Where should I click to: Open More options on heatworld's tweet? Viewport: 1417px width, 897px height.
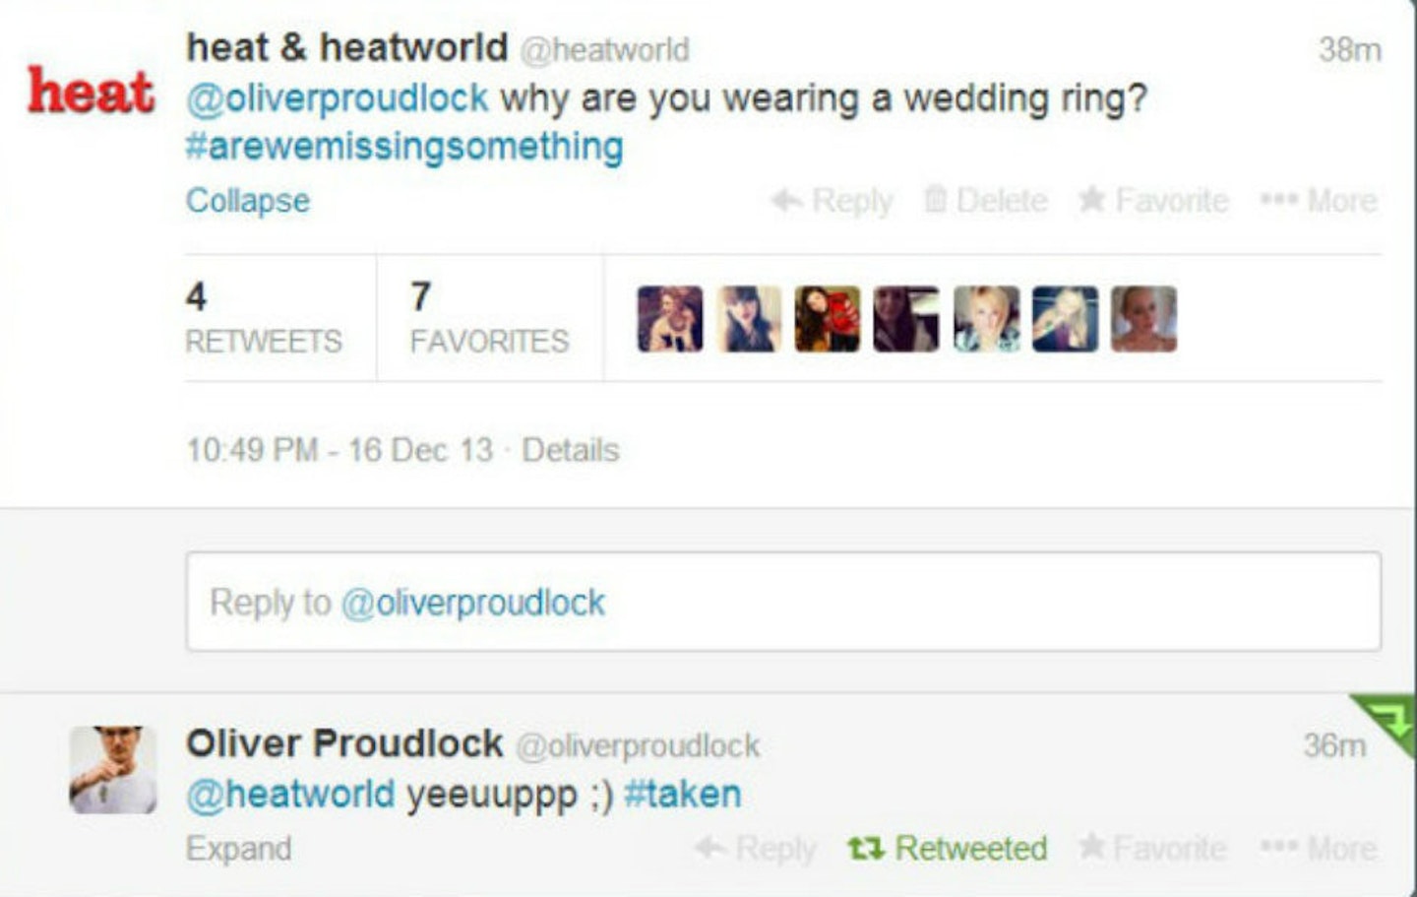click(1319, 201)
